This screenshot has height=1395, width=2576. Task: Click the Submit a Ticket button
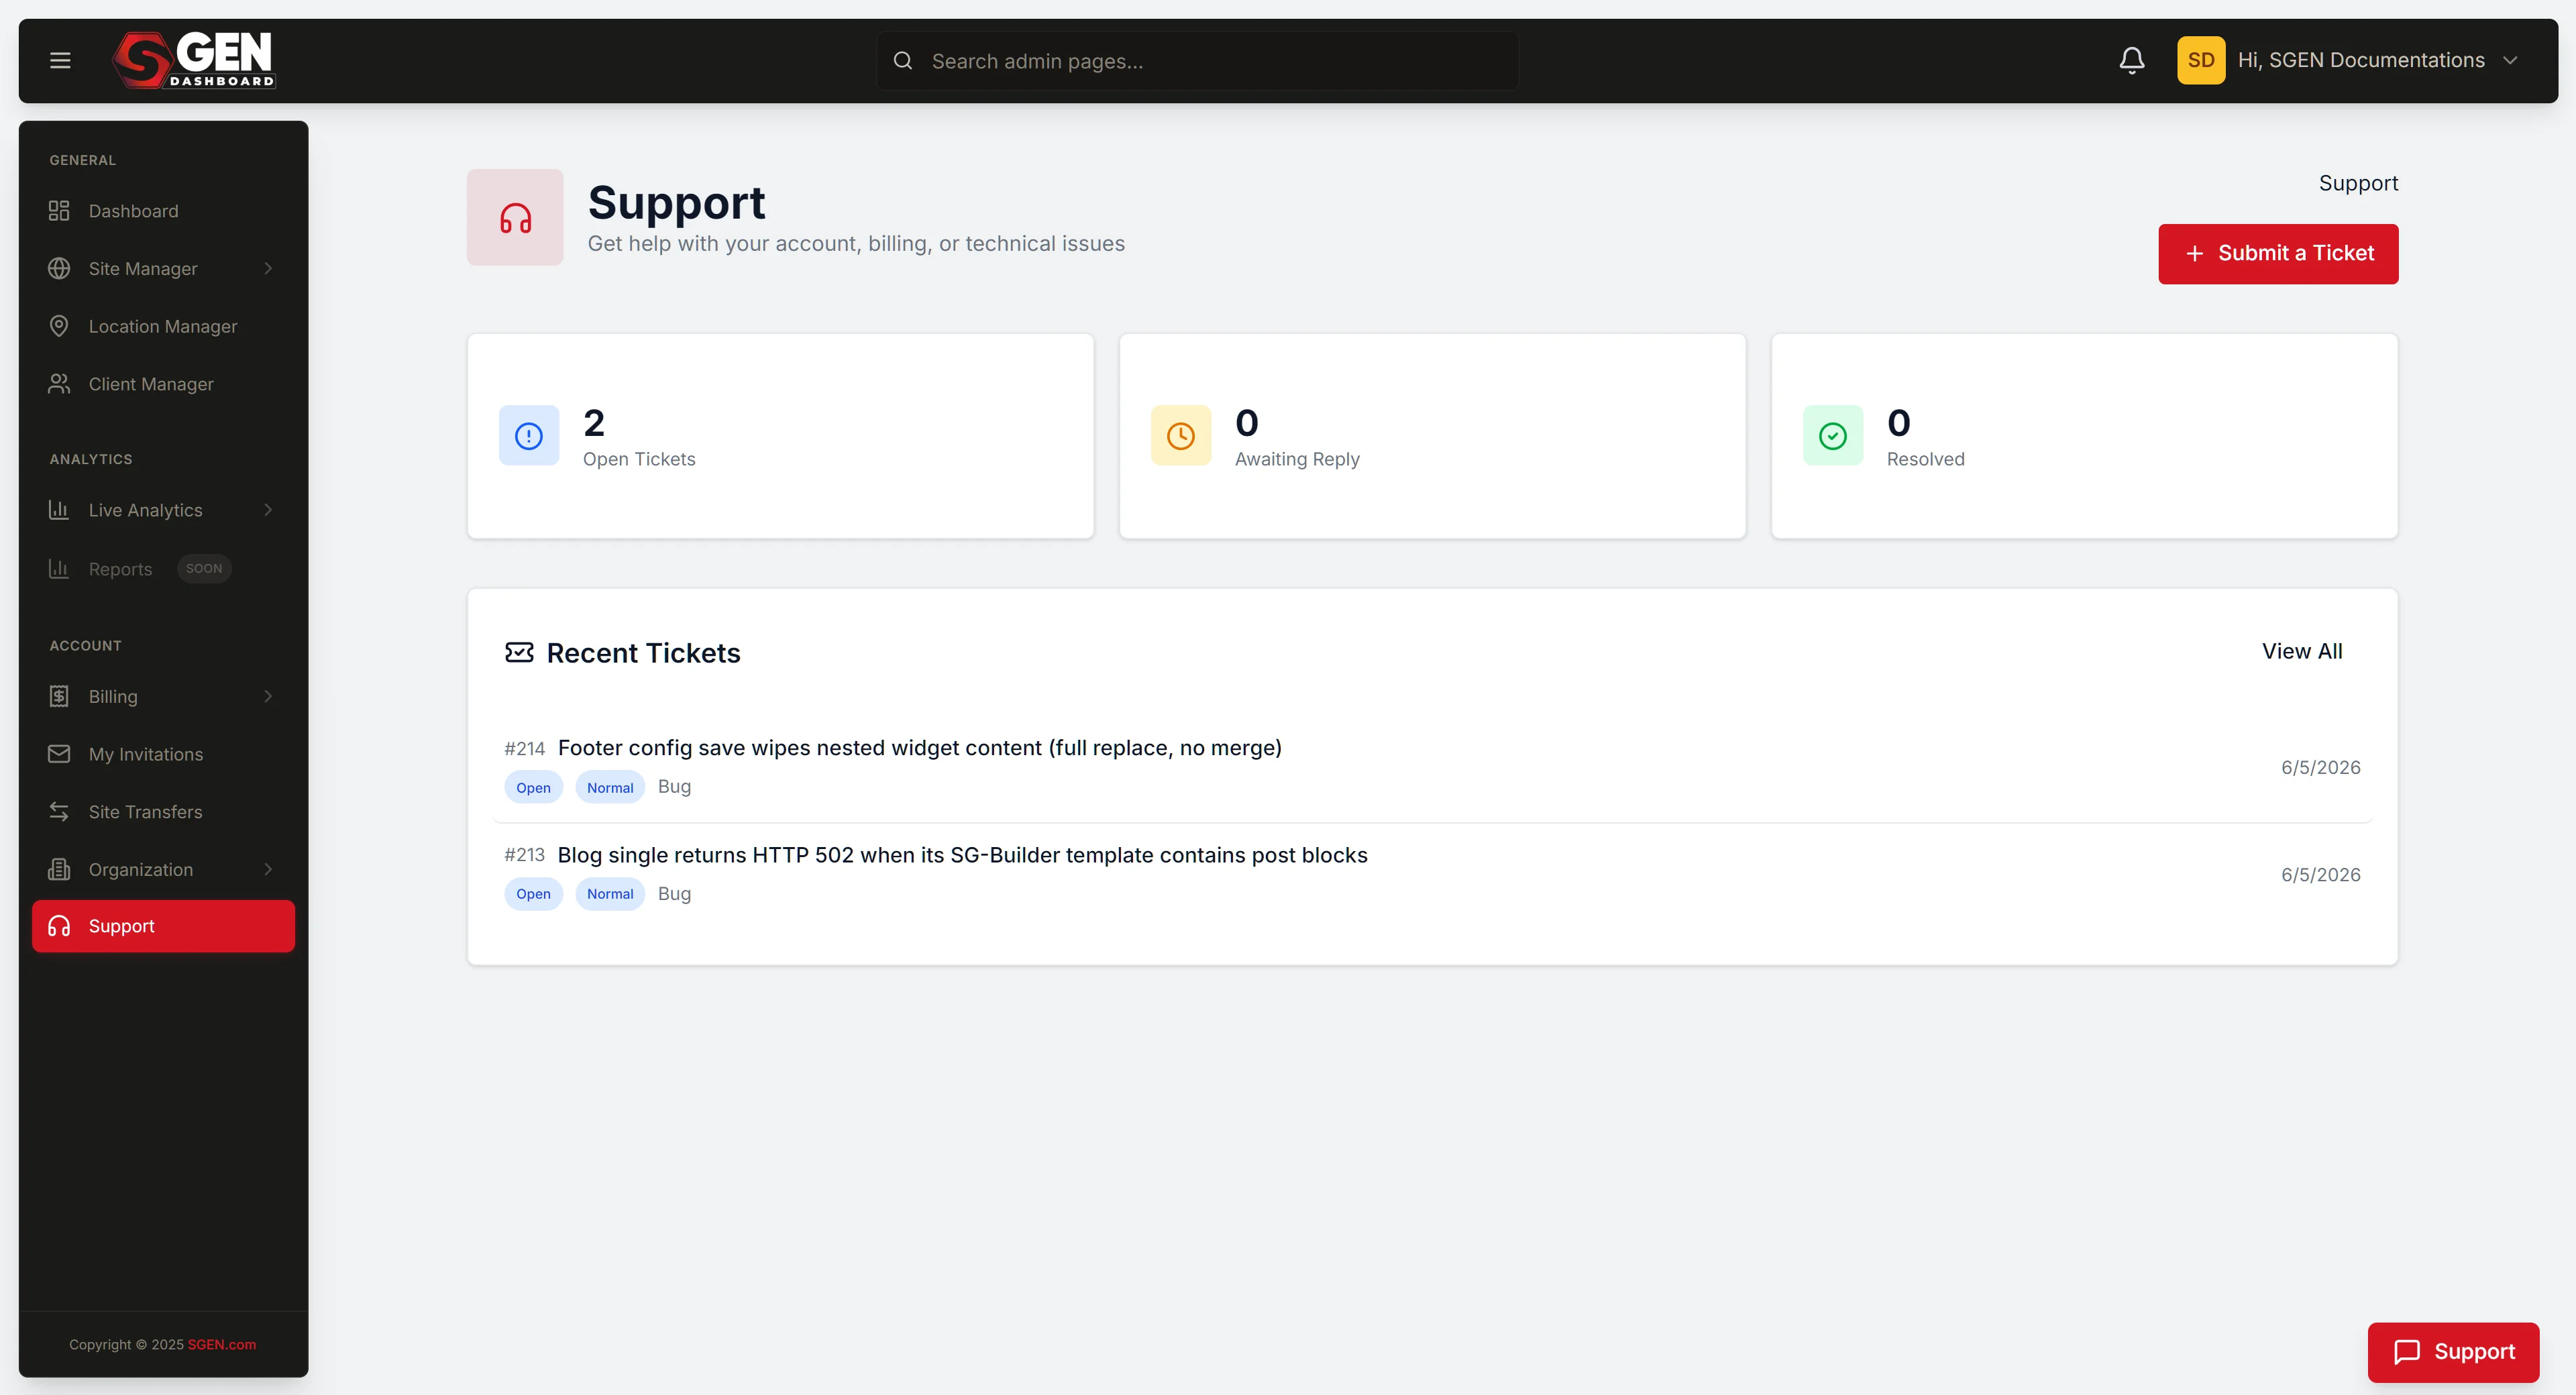[x=2278, y=254]
